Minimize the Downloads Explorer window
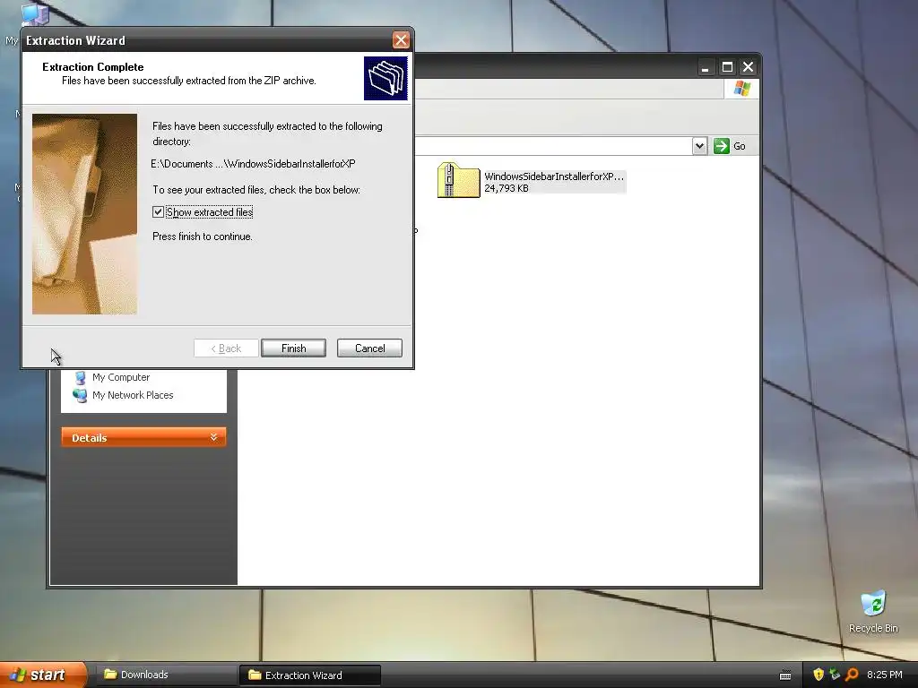Image resolution: width=918 pixels, height=688 pixels. pos(706,67)
